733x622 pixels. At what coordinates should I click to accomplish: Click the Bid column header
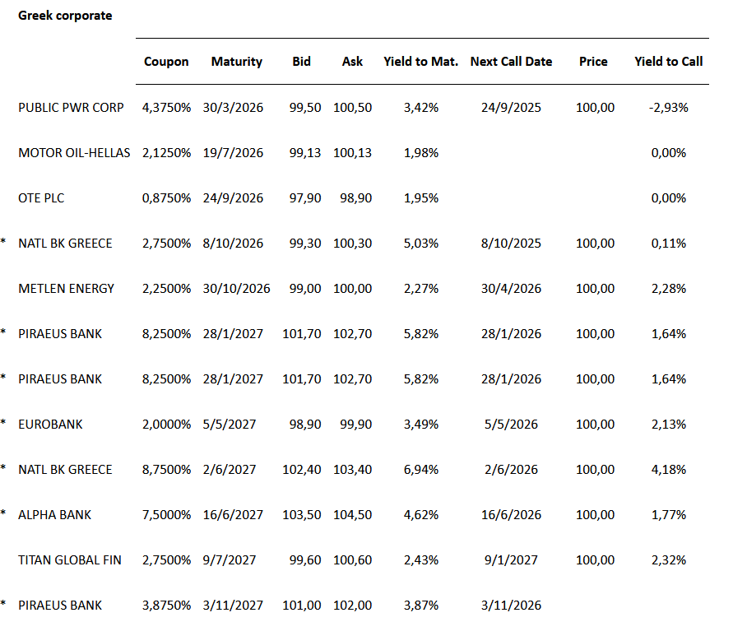(x=302, y=62)
